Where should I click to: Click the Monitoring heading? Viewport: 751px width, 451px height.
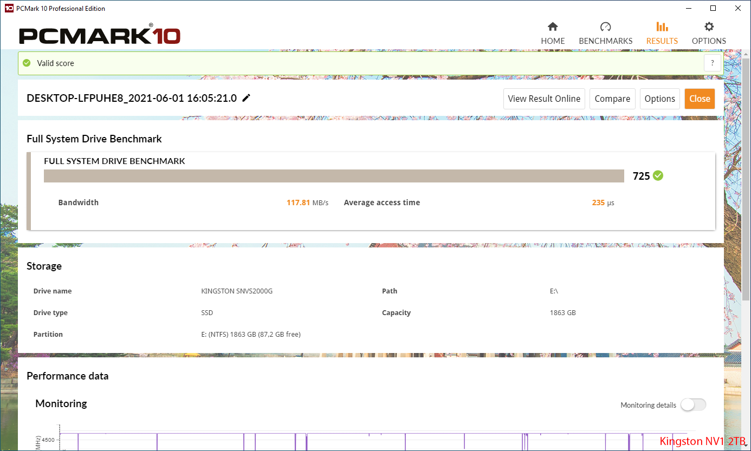click(x=61, y=403)
